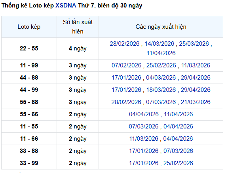Open date 29/04/2026 in the 44 - 99 row
The height and width of the screenshot is (173, 226).
[196, 90]
